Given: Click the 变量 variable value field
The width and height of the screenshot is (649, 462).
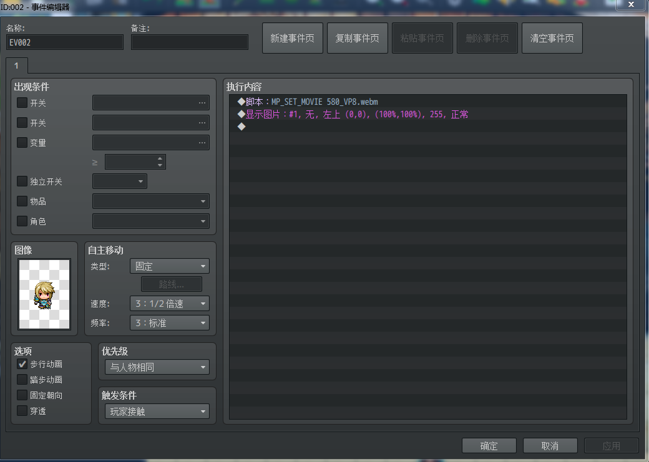Looking at the screenshot, I should pos(150,142).
